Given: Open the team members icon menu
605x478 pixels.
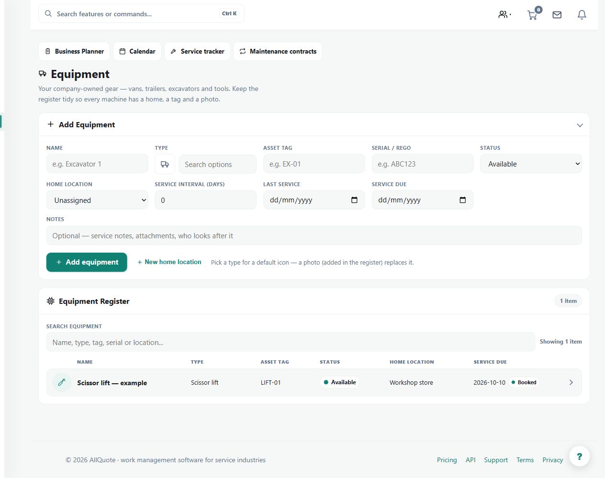Looking at the screenshot, I should [x=504, y=14].
